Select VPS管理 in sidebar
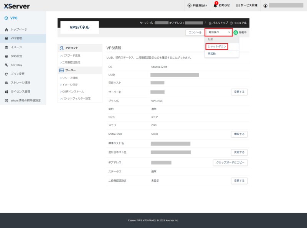Screen dimensions: 307x228 click(23, 38)
